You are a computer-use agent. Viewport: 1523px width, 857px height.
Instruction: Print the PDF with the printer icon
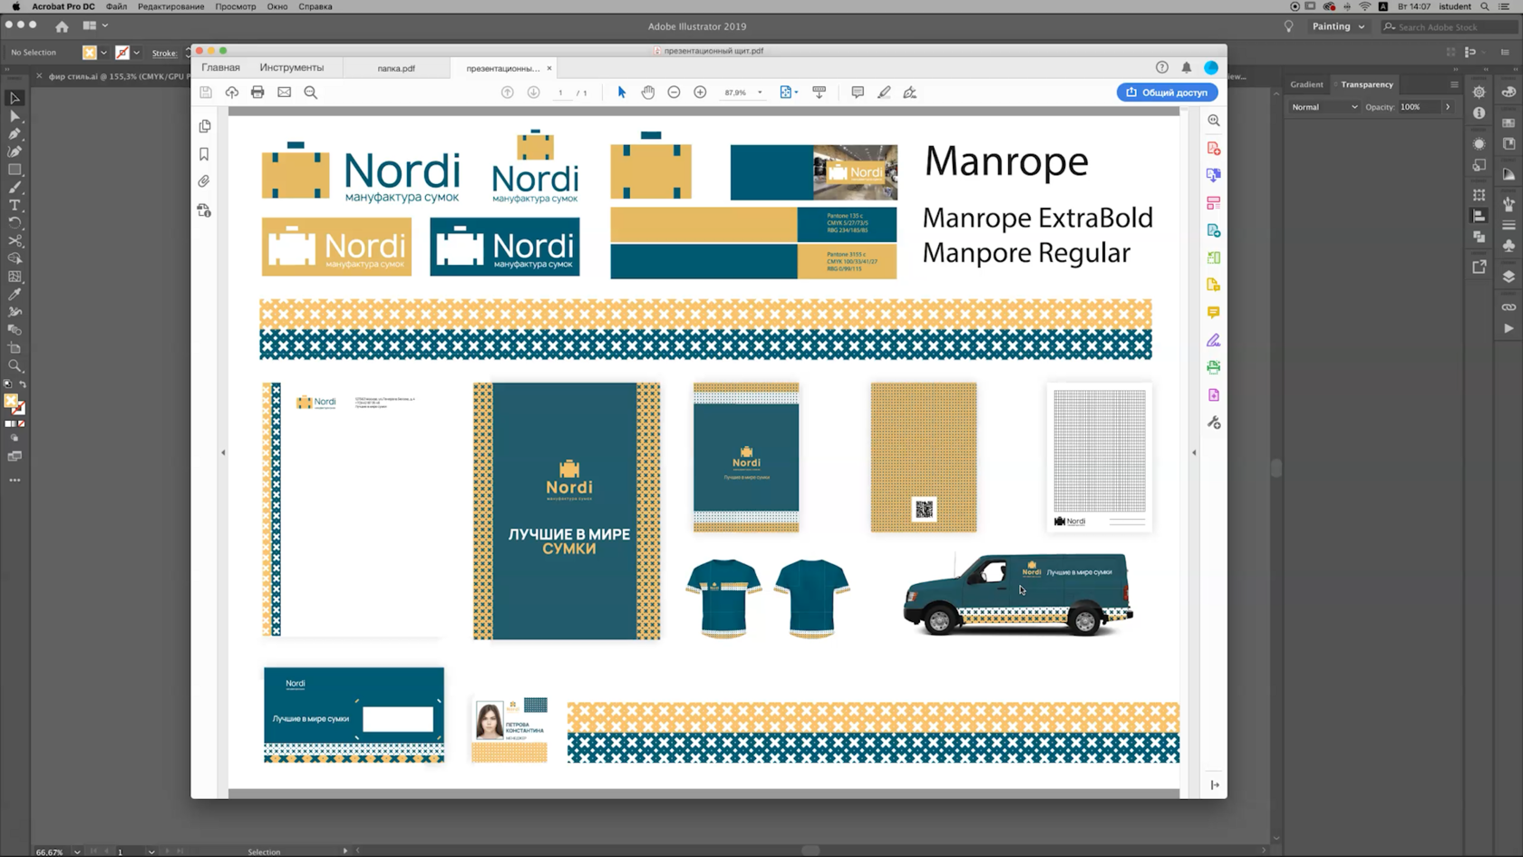[x=257, y=93]
